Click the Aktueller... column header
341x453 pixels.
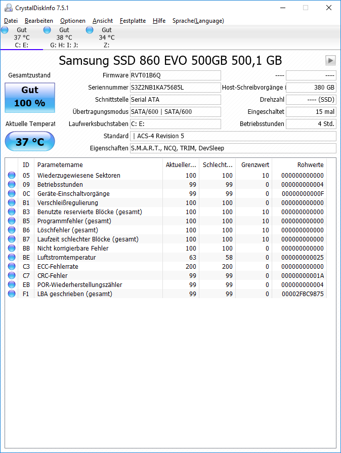[x=181, y=164]
